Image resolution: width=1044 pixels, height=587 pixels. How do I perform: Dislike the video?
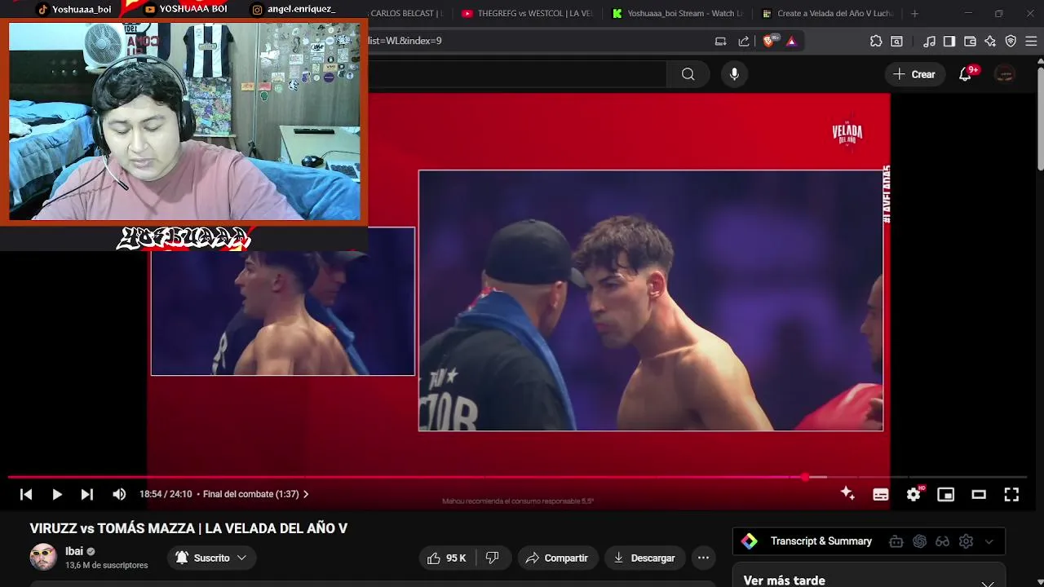(x=492, y=558)
